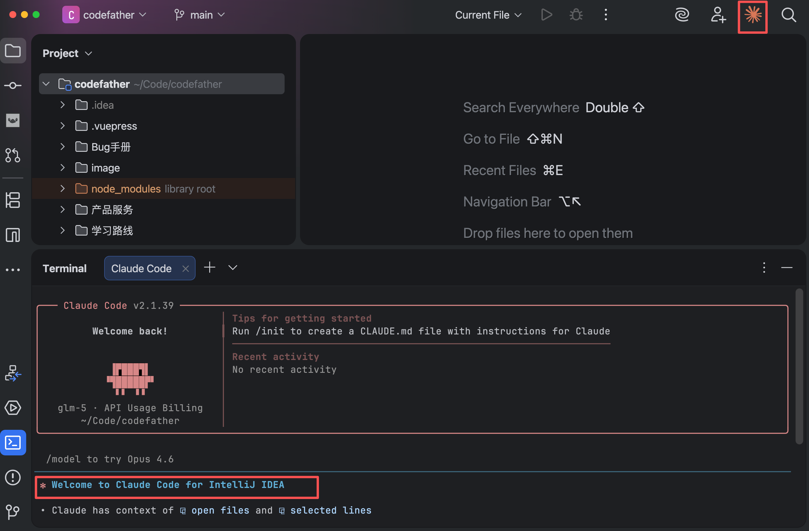
Task: Toggle the Project folder tool window
Action: pyautogui.click(x=13, y=51)
